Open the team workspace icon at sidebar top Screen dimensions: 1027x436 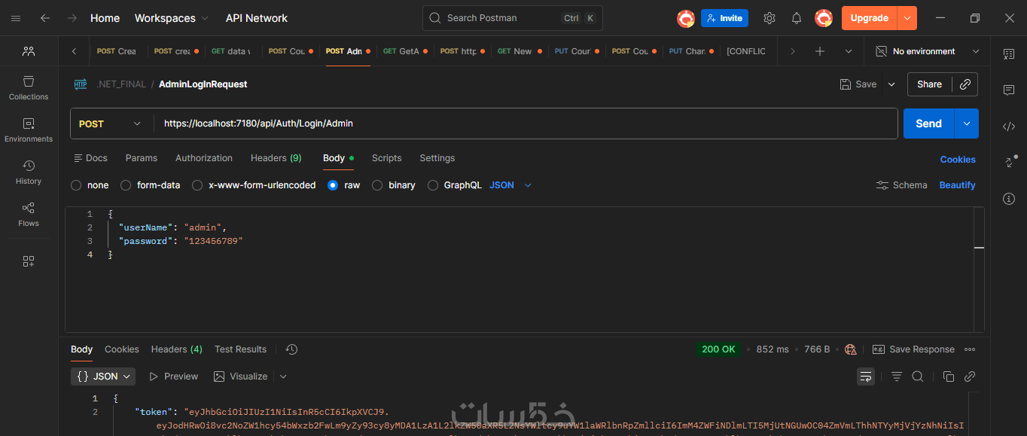[x=29, y=51]
